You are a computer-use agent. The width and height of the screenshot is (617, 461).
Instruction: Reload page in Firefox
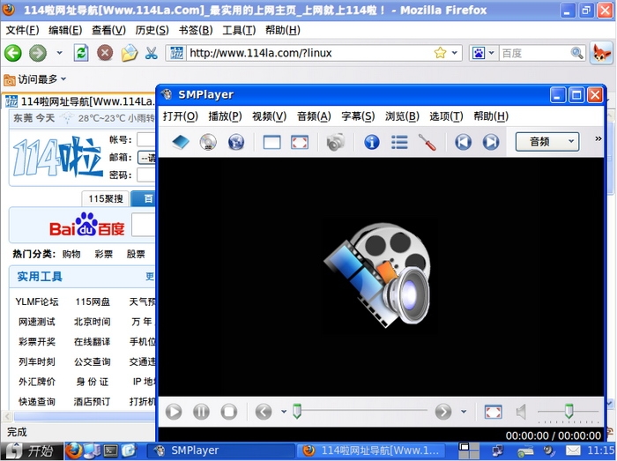(x=81, y=53)
